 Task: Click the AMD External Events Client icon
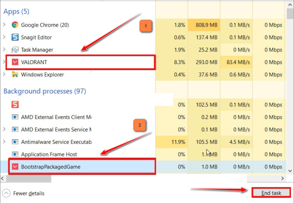[15, 117]
